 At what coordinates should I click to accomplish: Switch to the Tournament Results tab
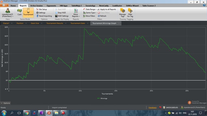click(x=55, y=23)
